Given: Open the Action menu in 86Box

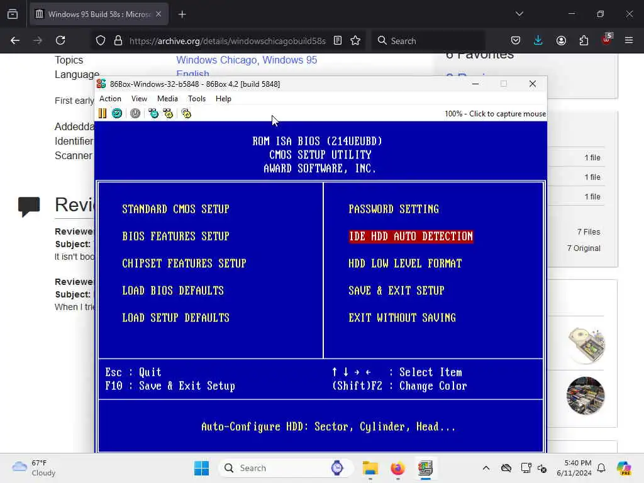Looking at the screenshot, I should 110,99.
